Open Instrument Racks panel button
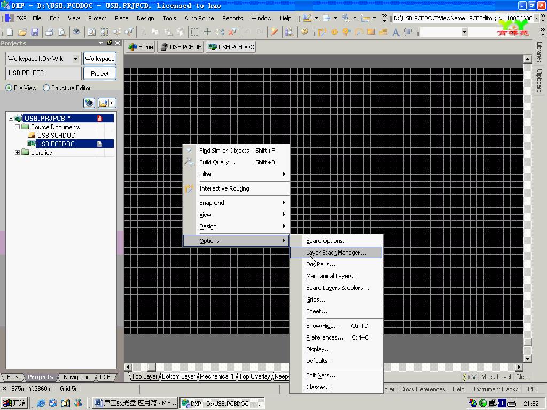 click(496, 389)
